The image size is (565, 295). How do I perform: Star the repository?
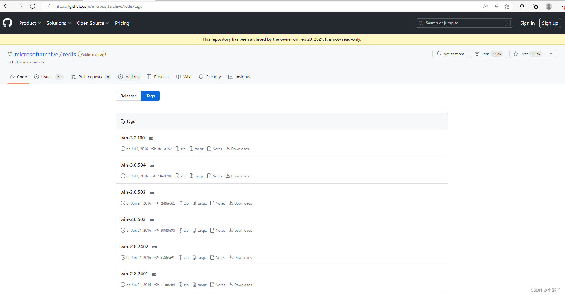point(528,54)
